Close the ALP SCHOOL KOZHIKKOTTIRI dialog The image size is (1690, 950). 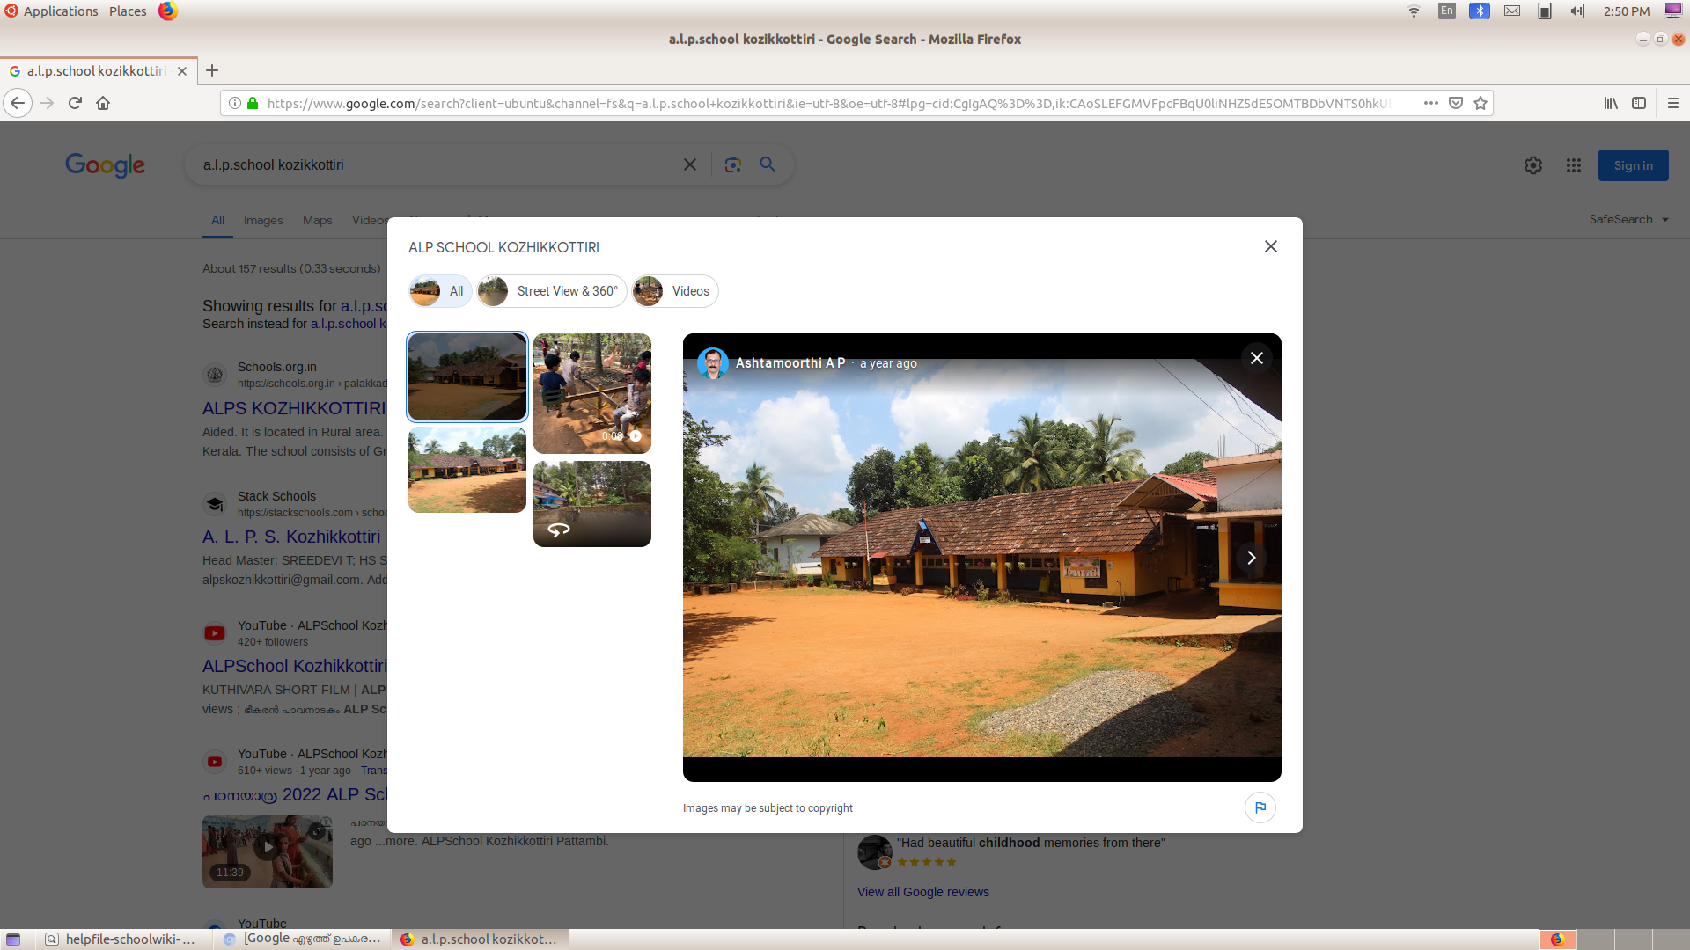(x=1270, y=246)
